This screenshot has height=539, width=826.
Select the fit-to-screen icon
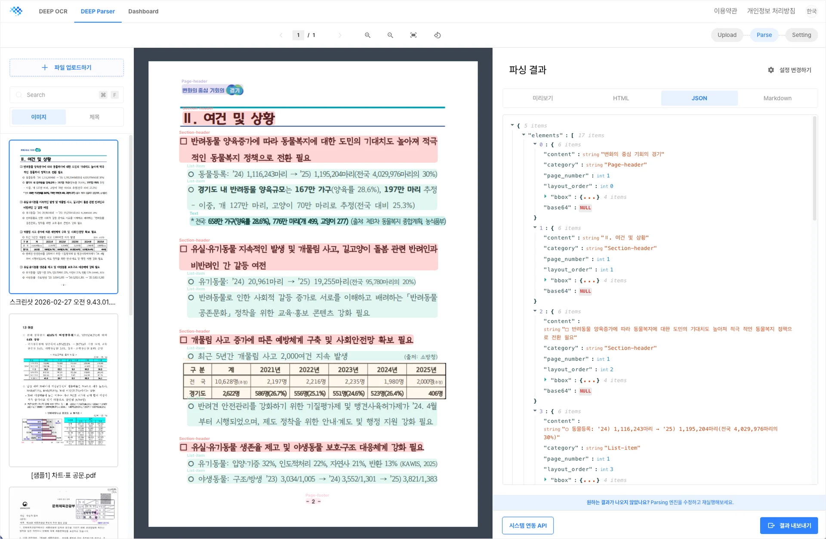click(413, 35)
